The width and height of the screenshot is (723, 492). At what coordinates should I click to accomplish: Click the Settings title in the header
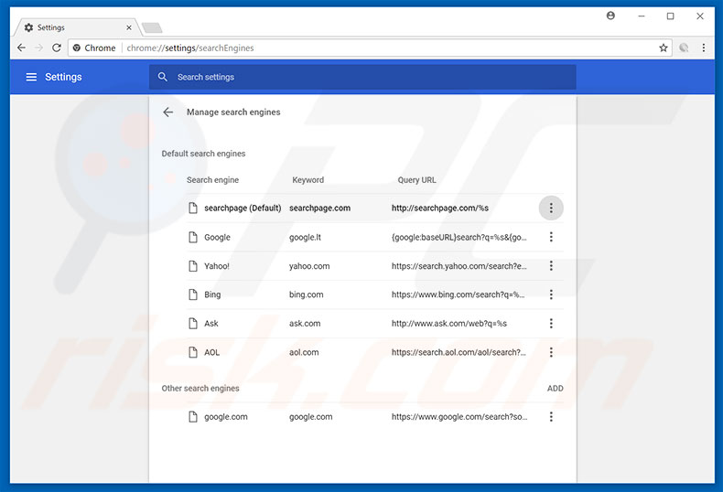point(63,77)
